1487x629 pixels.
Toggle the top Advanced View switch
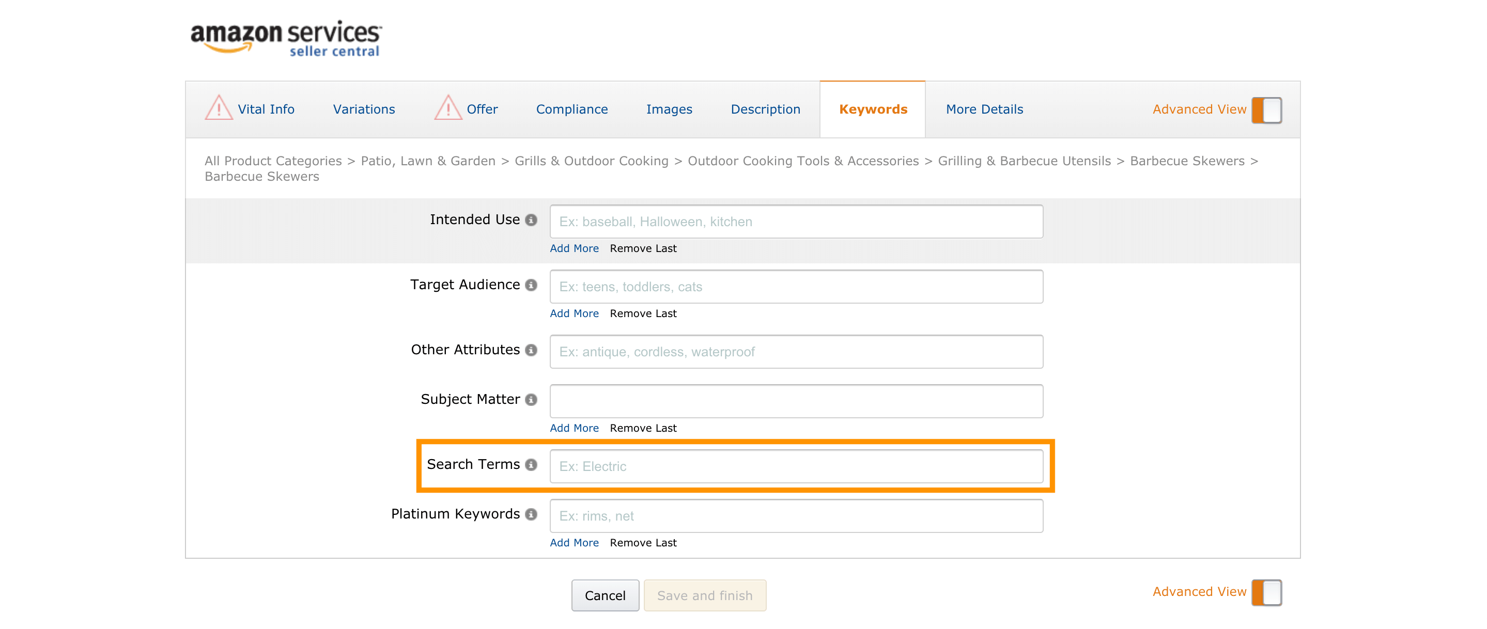pos(1266,109)
